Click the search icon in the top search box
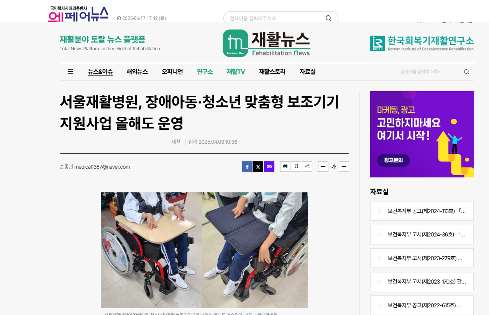489x315 pixels. click(x=328, y=18)
